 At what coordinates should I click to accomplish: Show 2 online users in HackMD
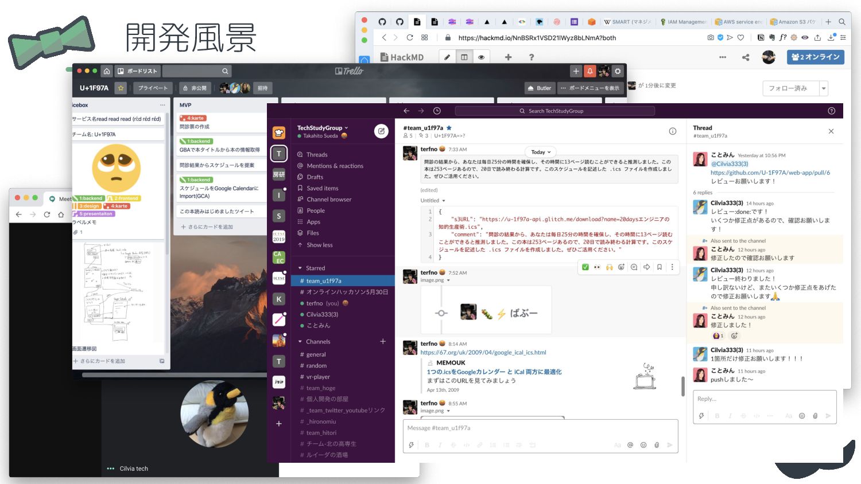pos(815,57)
